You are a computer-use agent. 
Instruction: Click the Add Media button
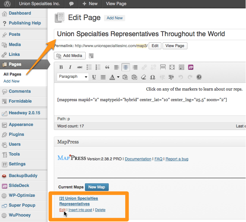(x=70, y=56)
